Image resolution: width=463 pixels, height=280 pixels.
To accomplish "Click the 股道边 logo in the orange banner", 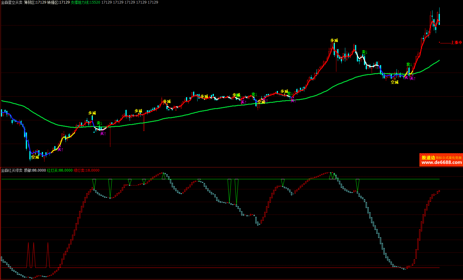I will point(428,158).
